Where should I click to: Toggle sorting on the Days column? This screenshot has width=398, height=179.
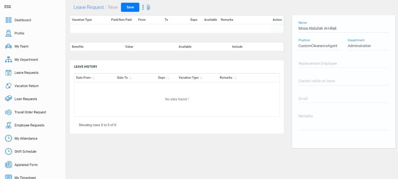168,77
